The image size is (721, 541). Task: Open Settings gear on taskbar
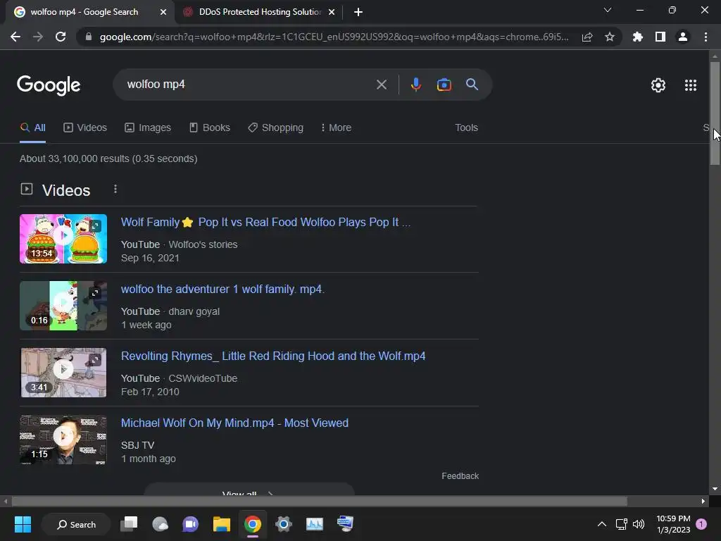pos(284,524)
